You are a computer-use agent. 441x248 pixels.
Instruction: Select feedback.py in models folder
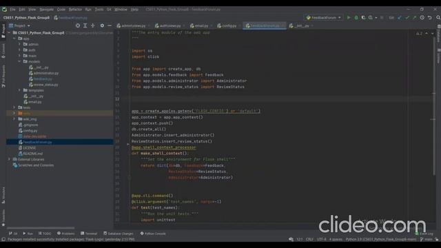(43, 79)
